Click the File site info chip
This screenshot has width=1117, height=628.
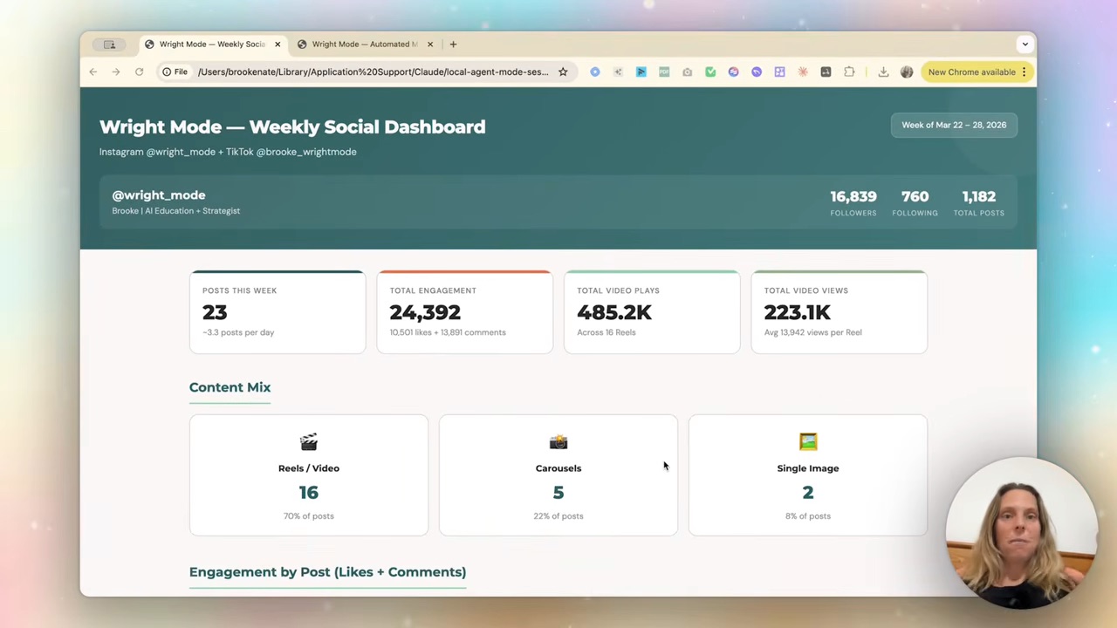(x=175, y=72)
